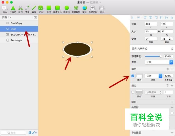175x136 pixels.
Task: Align selected layer to left edge
Action: (x=145, y=17)
